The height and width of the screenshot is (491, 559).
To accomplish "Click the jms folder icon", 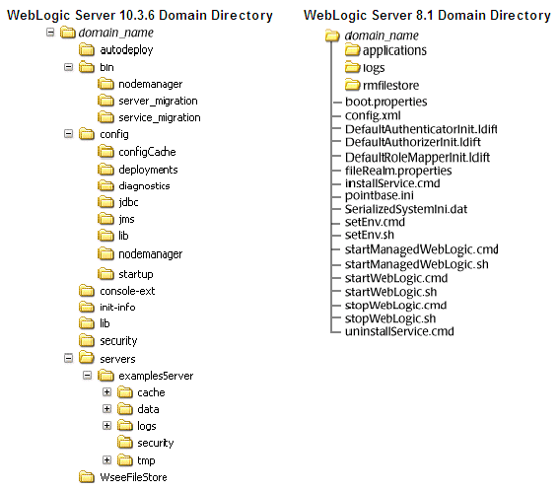I will tap(105, 219).
